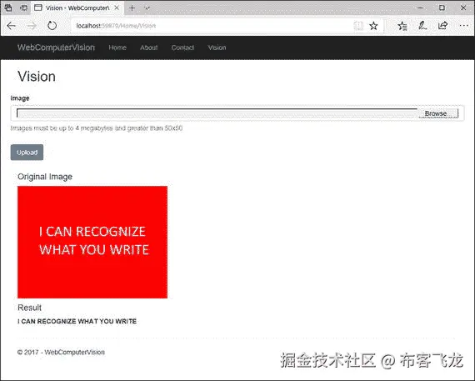Click the Result heading
Viewport: 475px width, 381px height.
coord(30,308)
